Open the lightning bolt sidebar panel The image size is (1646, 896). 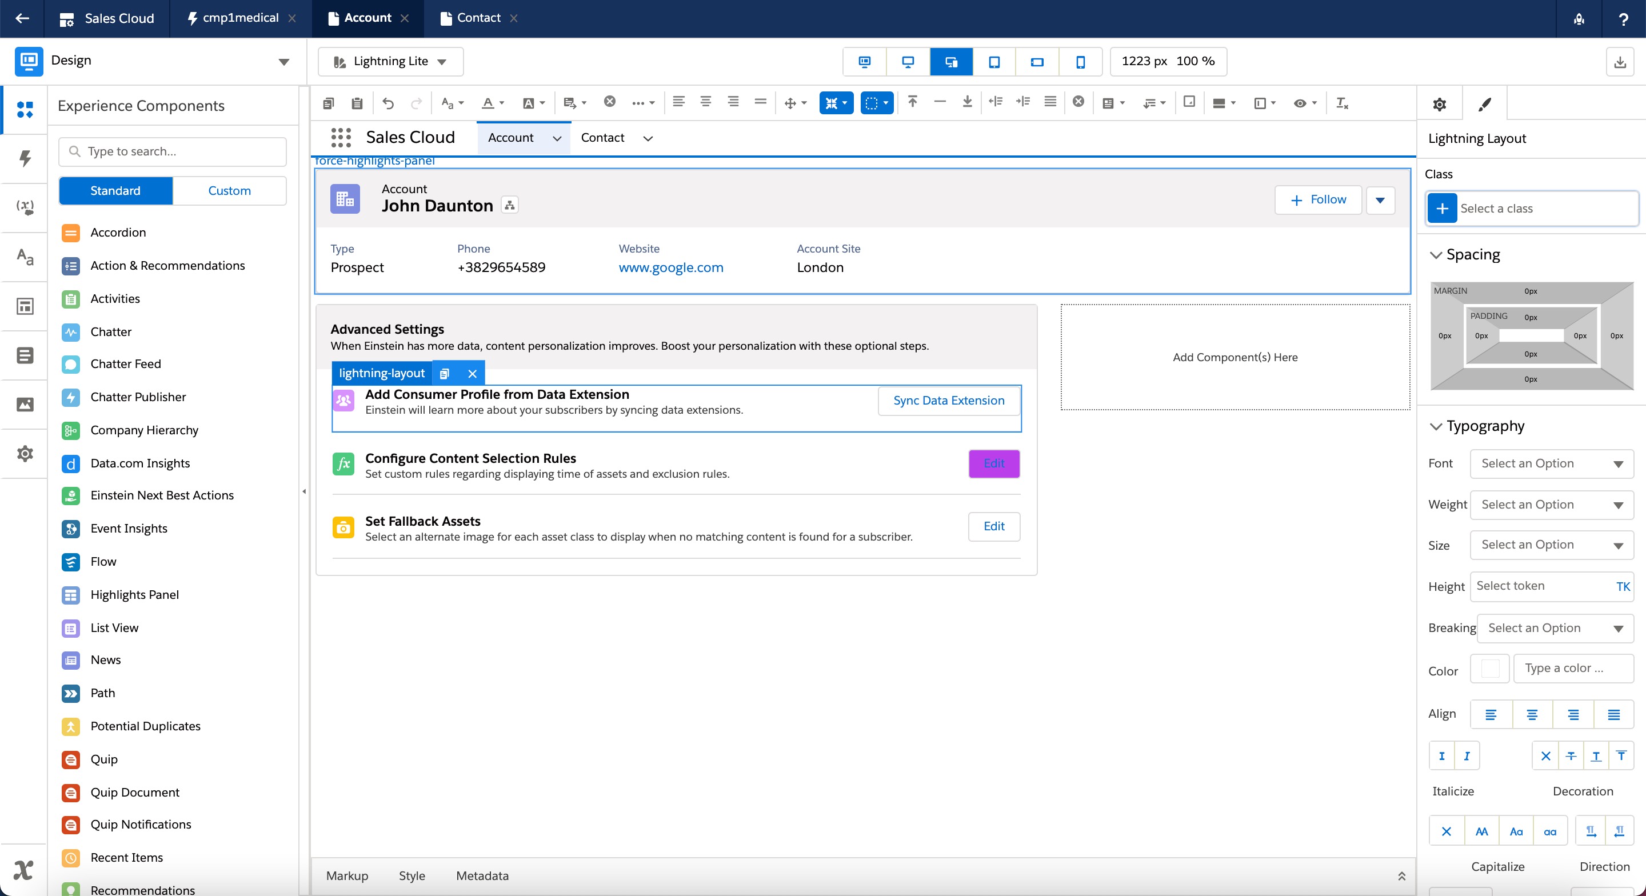point(25,158)
